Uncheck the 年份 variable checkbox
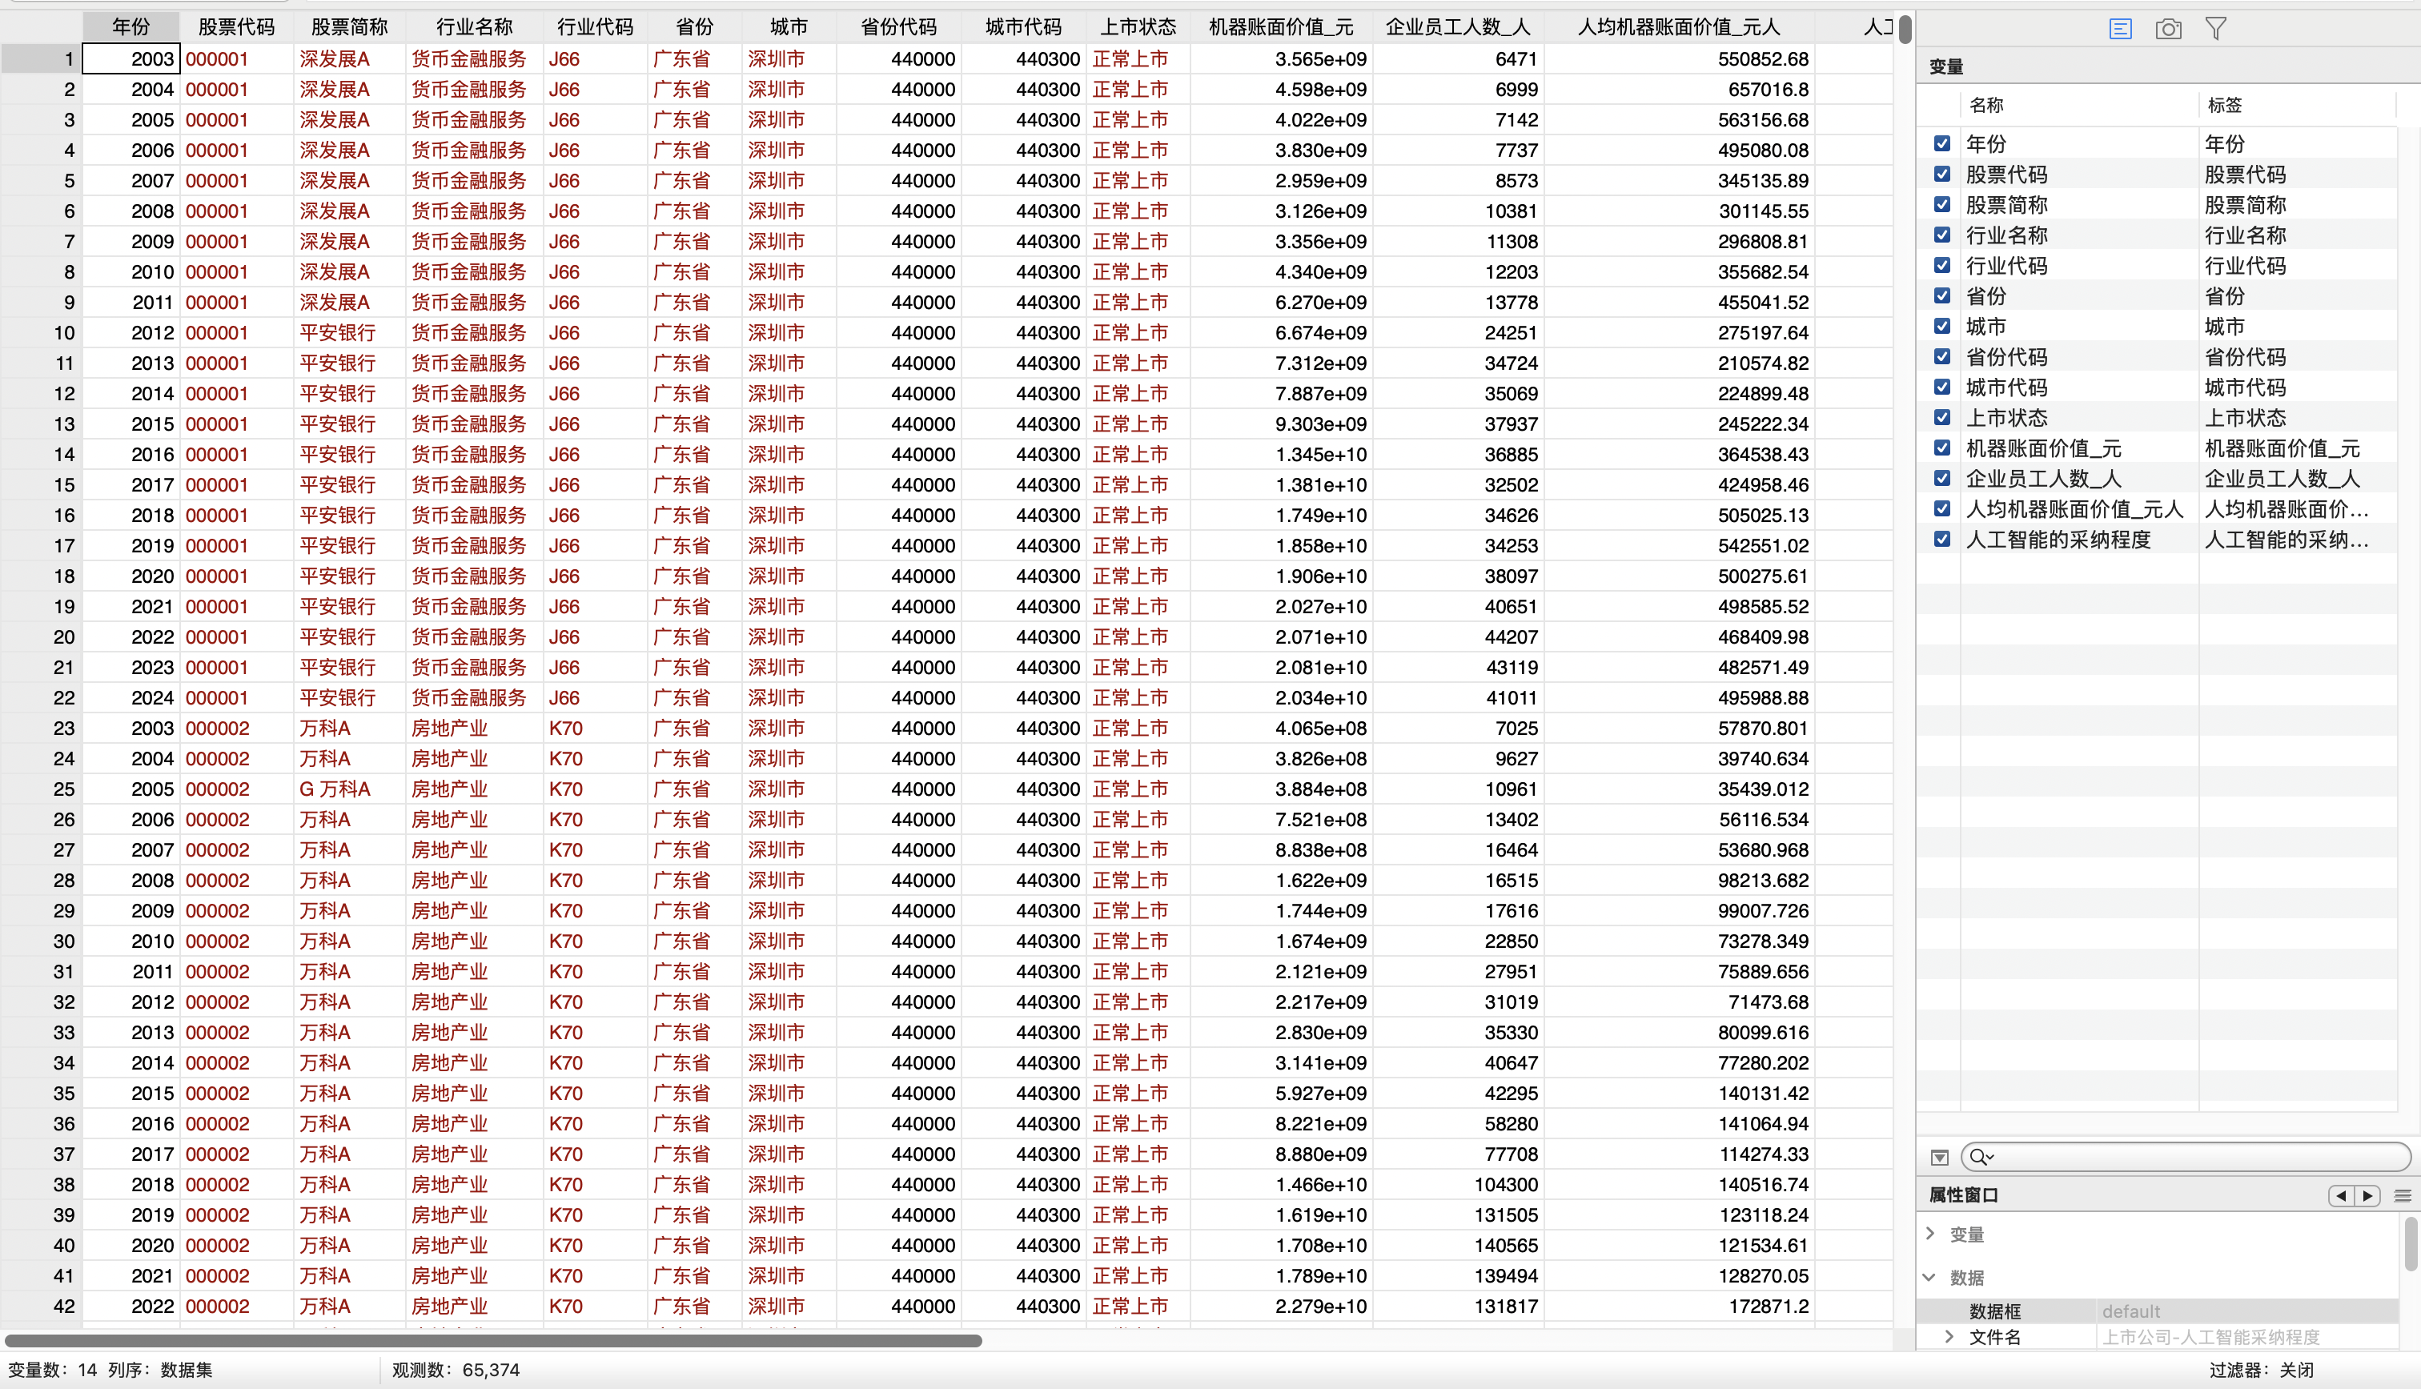Screen dimensions: 2421x1389 coord(1942,143)
